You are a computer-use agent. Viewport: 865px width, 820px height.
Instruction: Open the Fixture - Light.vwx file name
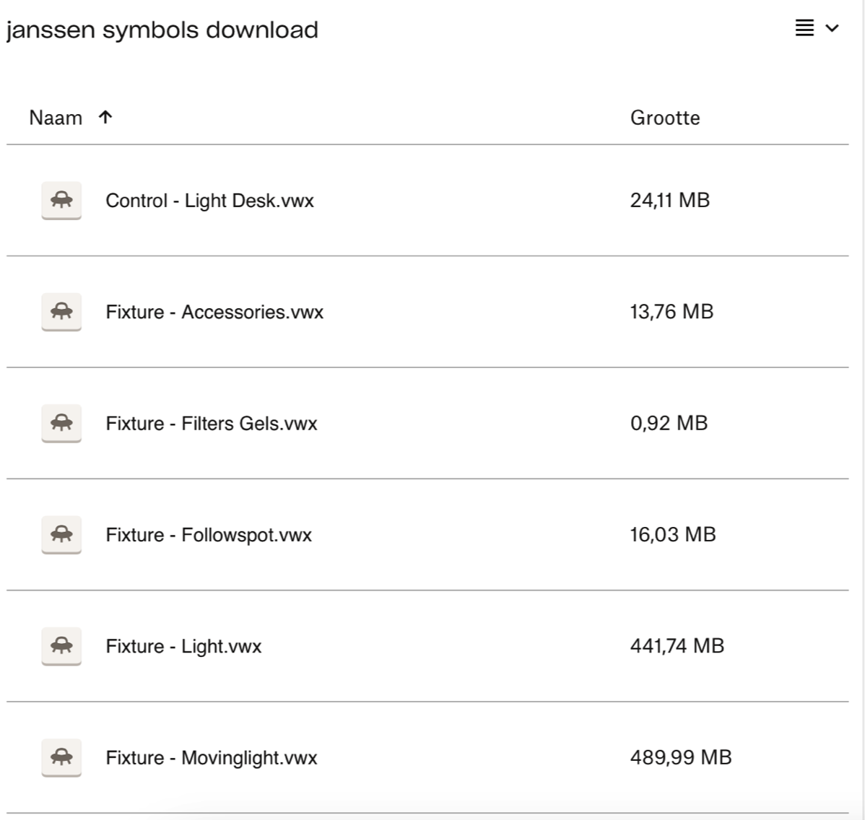click(183, 646)
